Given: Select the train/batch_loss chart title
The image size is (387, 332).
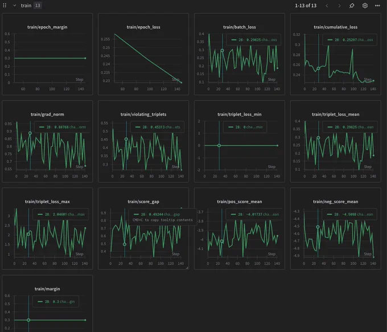Looking at the screenshot, I should point(240,27).
